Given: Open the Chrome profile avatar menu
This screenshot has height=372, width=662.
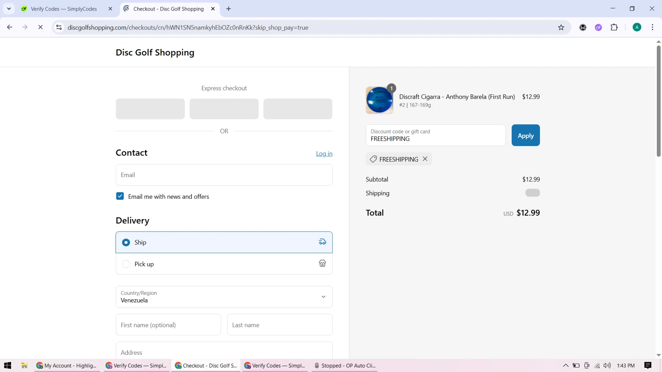Looking at the screenshot, I should click(x=637, y=27).
